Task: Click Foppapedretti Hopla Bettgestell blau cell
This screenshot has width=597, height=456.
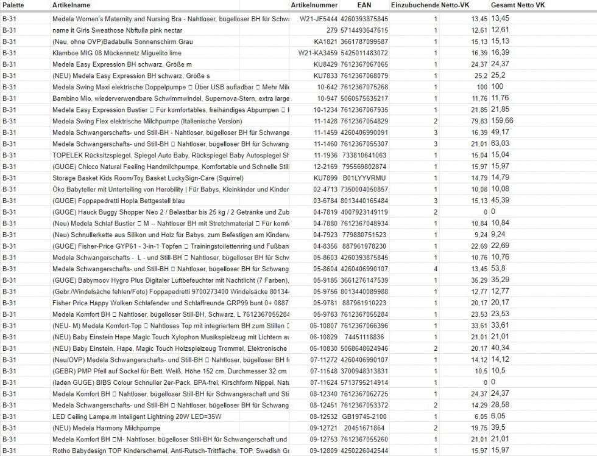Action: [x=119, y=201]
